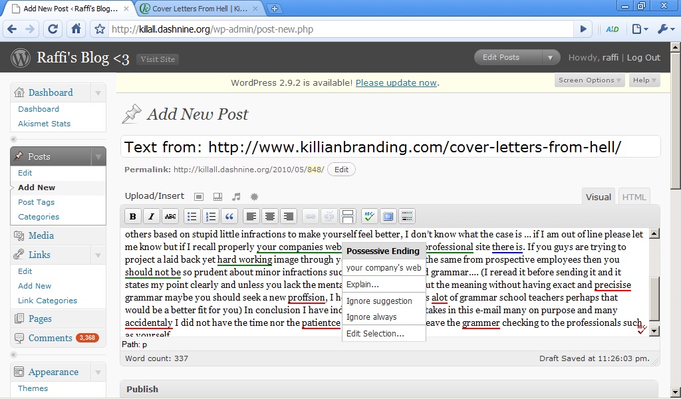Click the Add Music upload icon

[236, 197]
